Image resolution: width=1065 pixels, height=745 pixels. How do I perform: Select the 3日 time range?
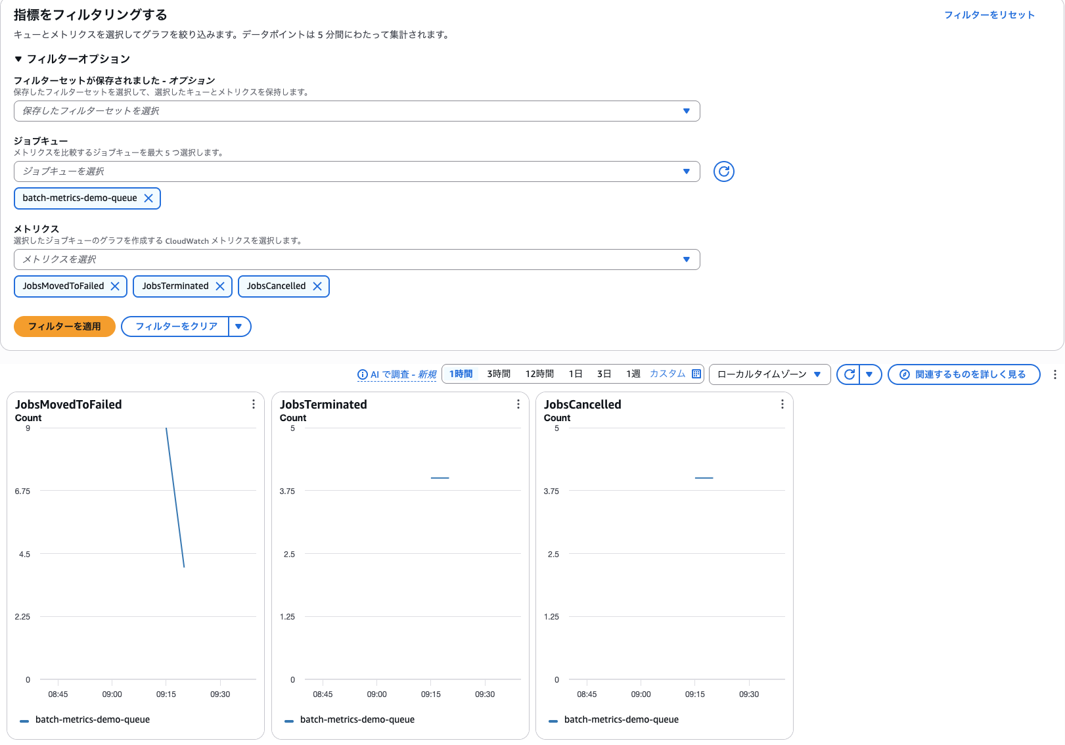(x=604, y=374)
